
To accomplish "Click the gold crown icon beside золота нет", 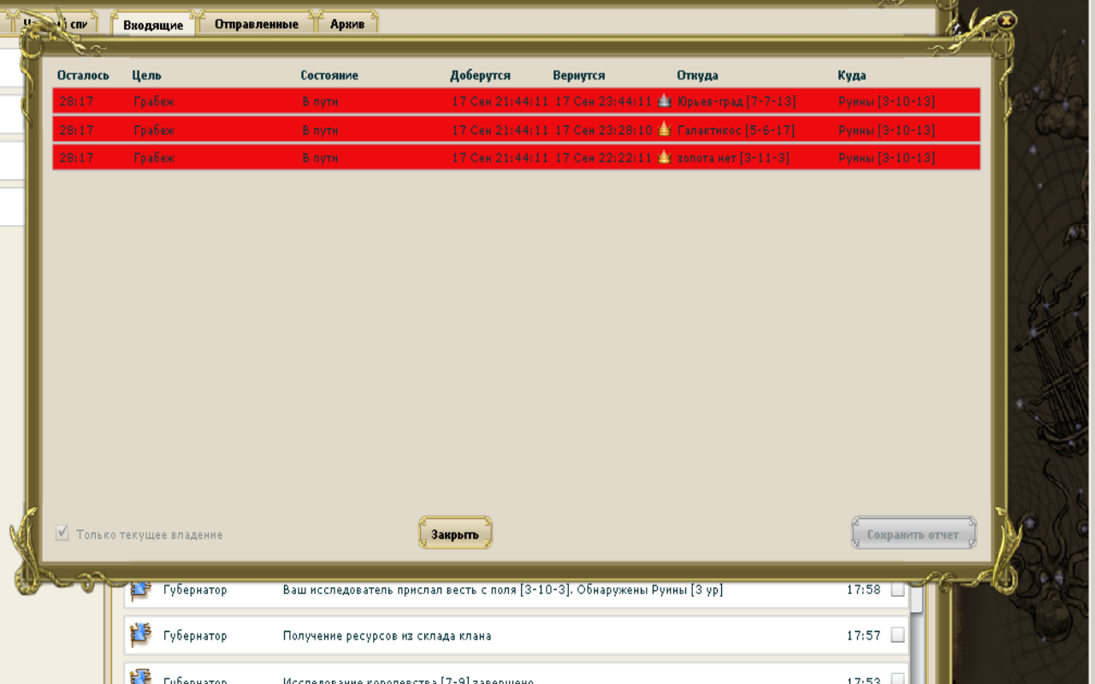I will pyautogui.click(x=664, y=157).
